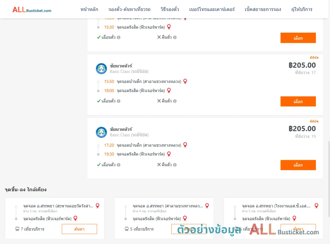Click info icon next to เลื่อนตั๋ว on 17:20 trip
Image resolution: width=330 pixels, height=244 pixels.
point(119,165)
